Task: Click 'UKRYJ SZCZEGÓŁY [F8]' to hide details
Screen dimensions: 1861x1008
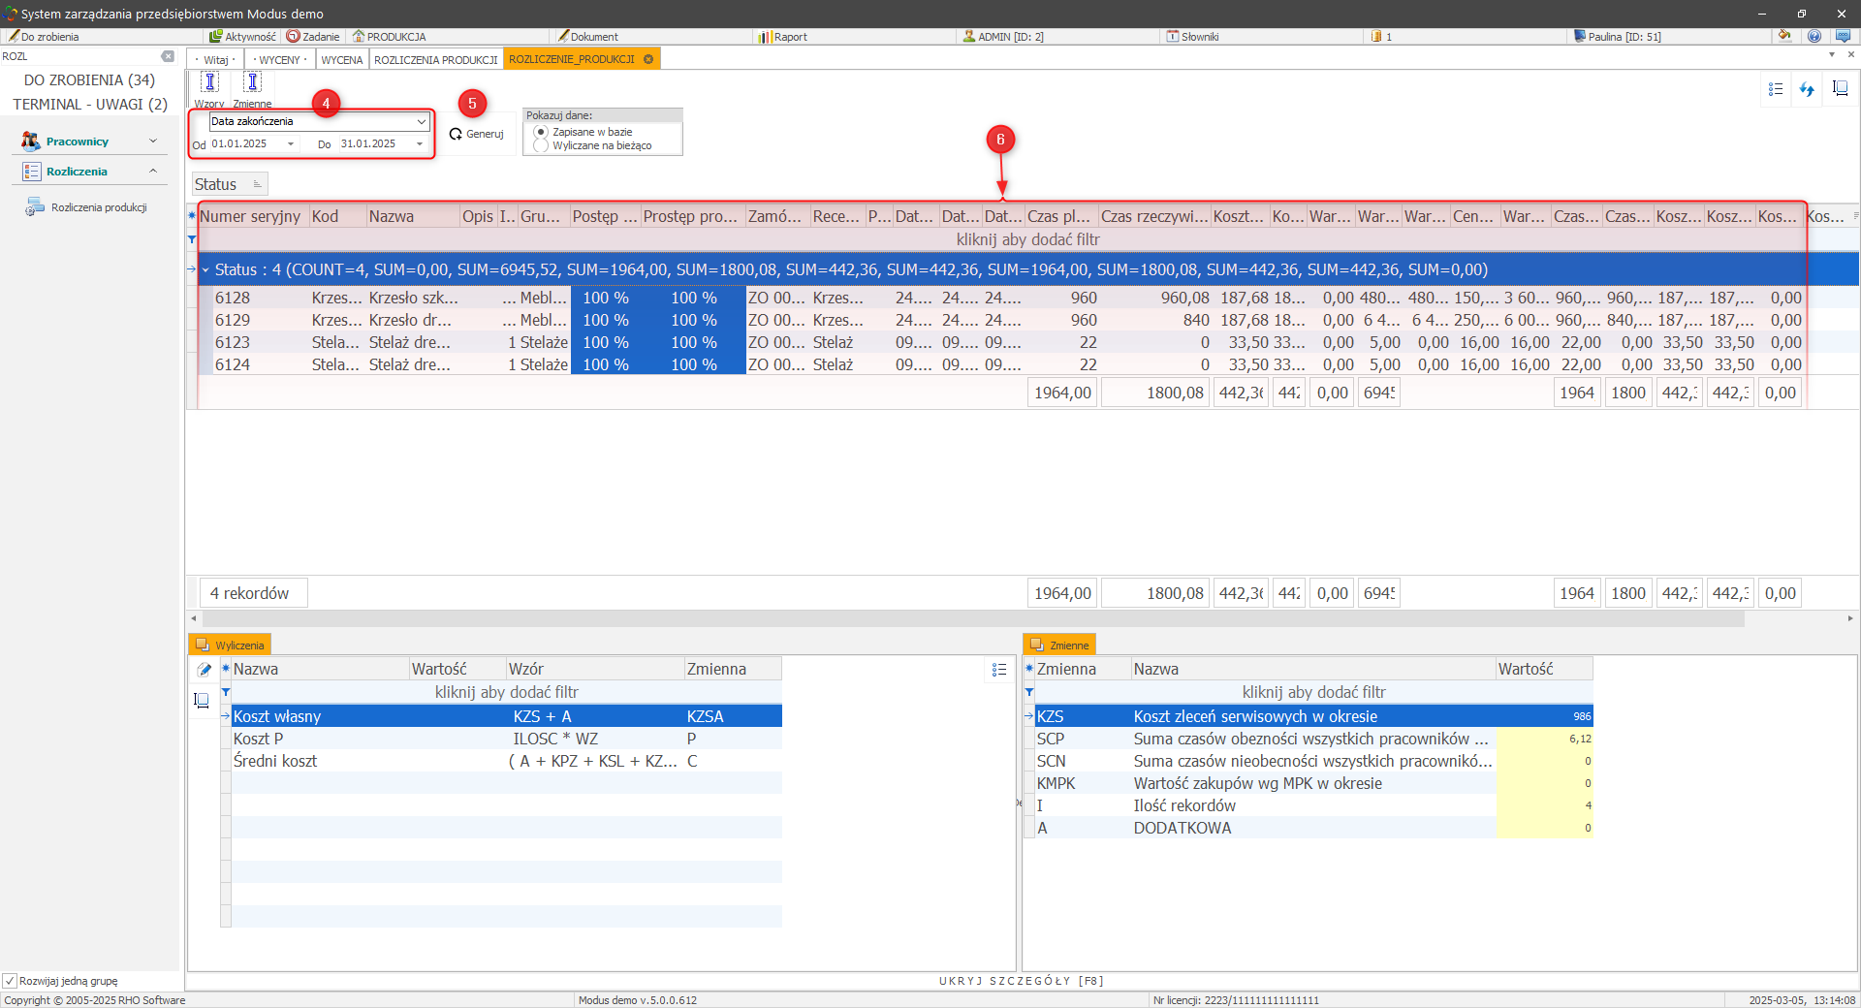Action: (x=1021, y=981)
